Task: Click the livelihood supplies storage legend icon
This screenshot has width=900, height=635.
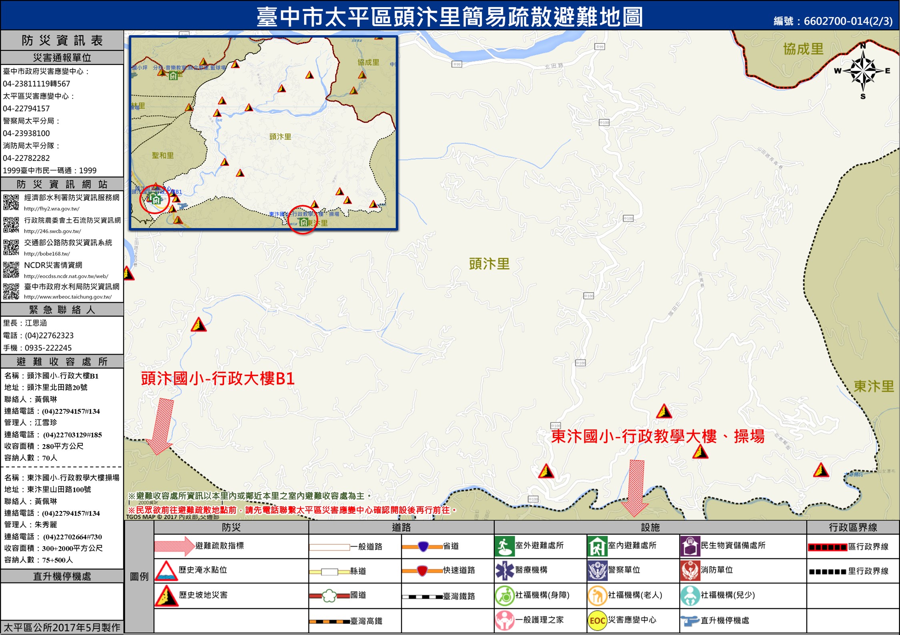Action: tap(690, 547)
